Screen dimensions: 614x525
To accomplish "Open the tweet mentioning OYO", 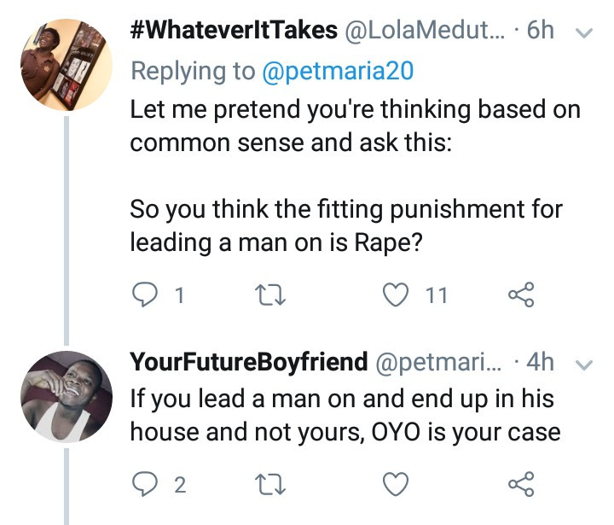I will click(x=345, y=416).
